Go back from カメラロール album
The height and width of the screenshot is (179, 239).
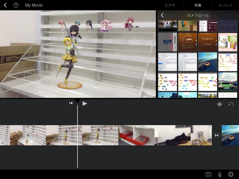(162, 15)
